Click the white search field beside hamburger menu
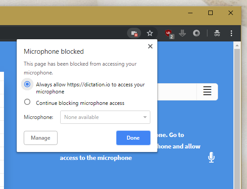Screen dimensions: 247x189 (177, 92)
